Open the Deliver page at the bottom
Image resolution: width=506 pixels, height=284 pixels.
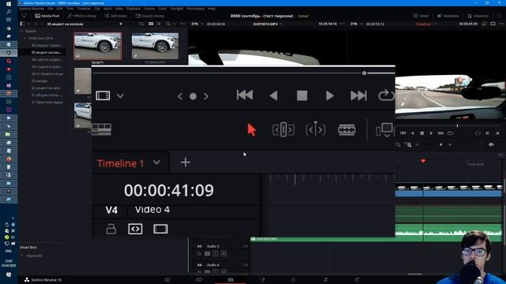(x=357, y=280)
